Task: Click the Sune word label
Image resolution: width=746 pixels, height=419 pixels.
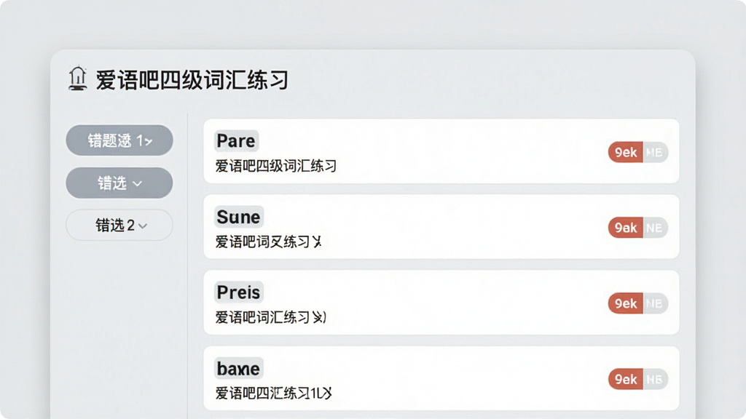Action: click(x=238, y=217)
